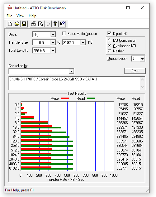Expand the Drive dropdown
Viewport: 156px width, 197px height.
point(53,34)
